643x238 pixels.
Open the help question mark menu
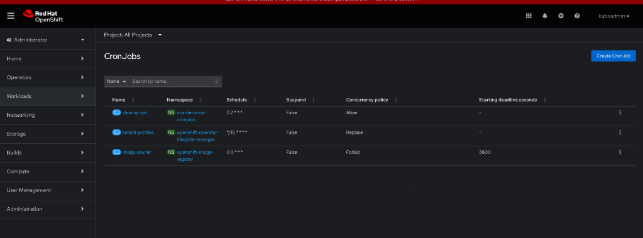pyautogui.click(x=577, y=16)
